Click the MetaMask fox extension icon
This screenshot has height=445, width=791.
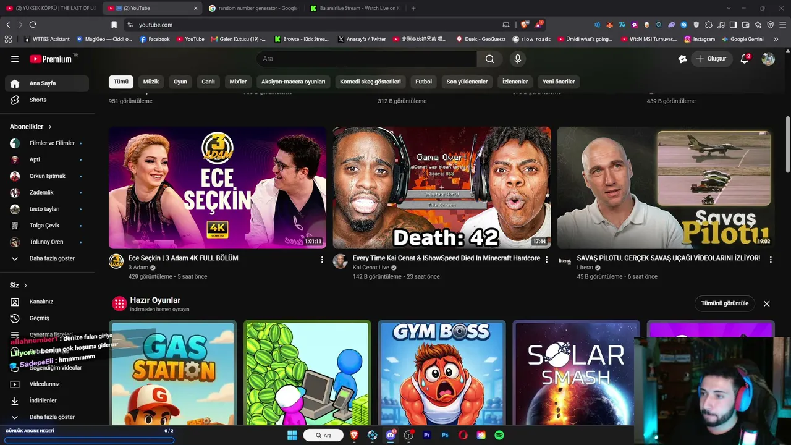coord(609,25)
